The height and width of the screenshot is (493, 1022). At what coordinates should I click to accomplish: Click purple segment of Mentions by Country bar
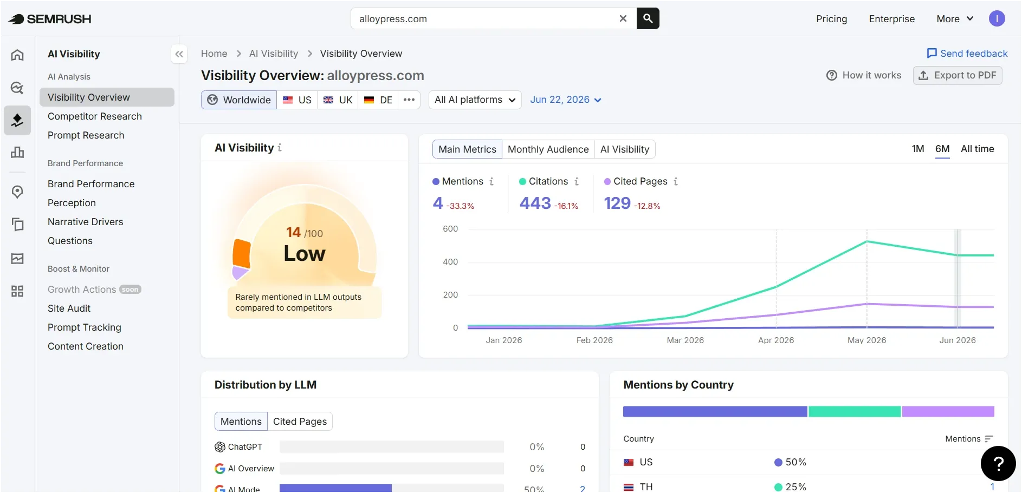(x=948, y=412)
